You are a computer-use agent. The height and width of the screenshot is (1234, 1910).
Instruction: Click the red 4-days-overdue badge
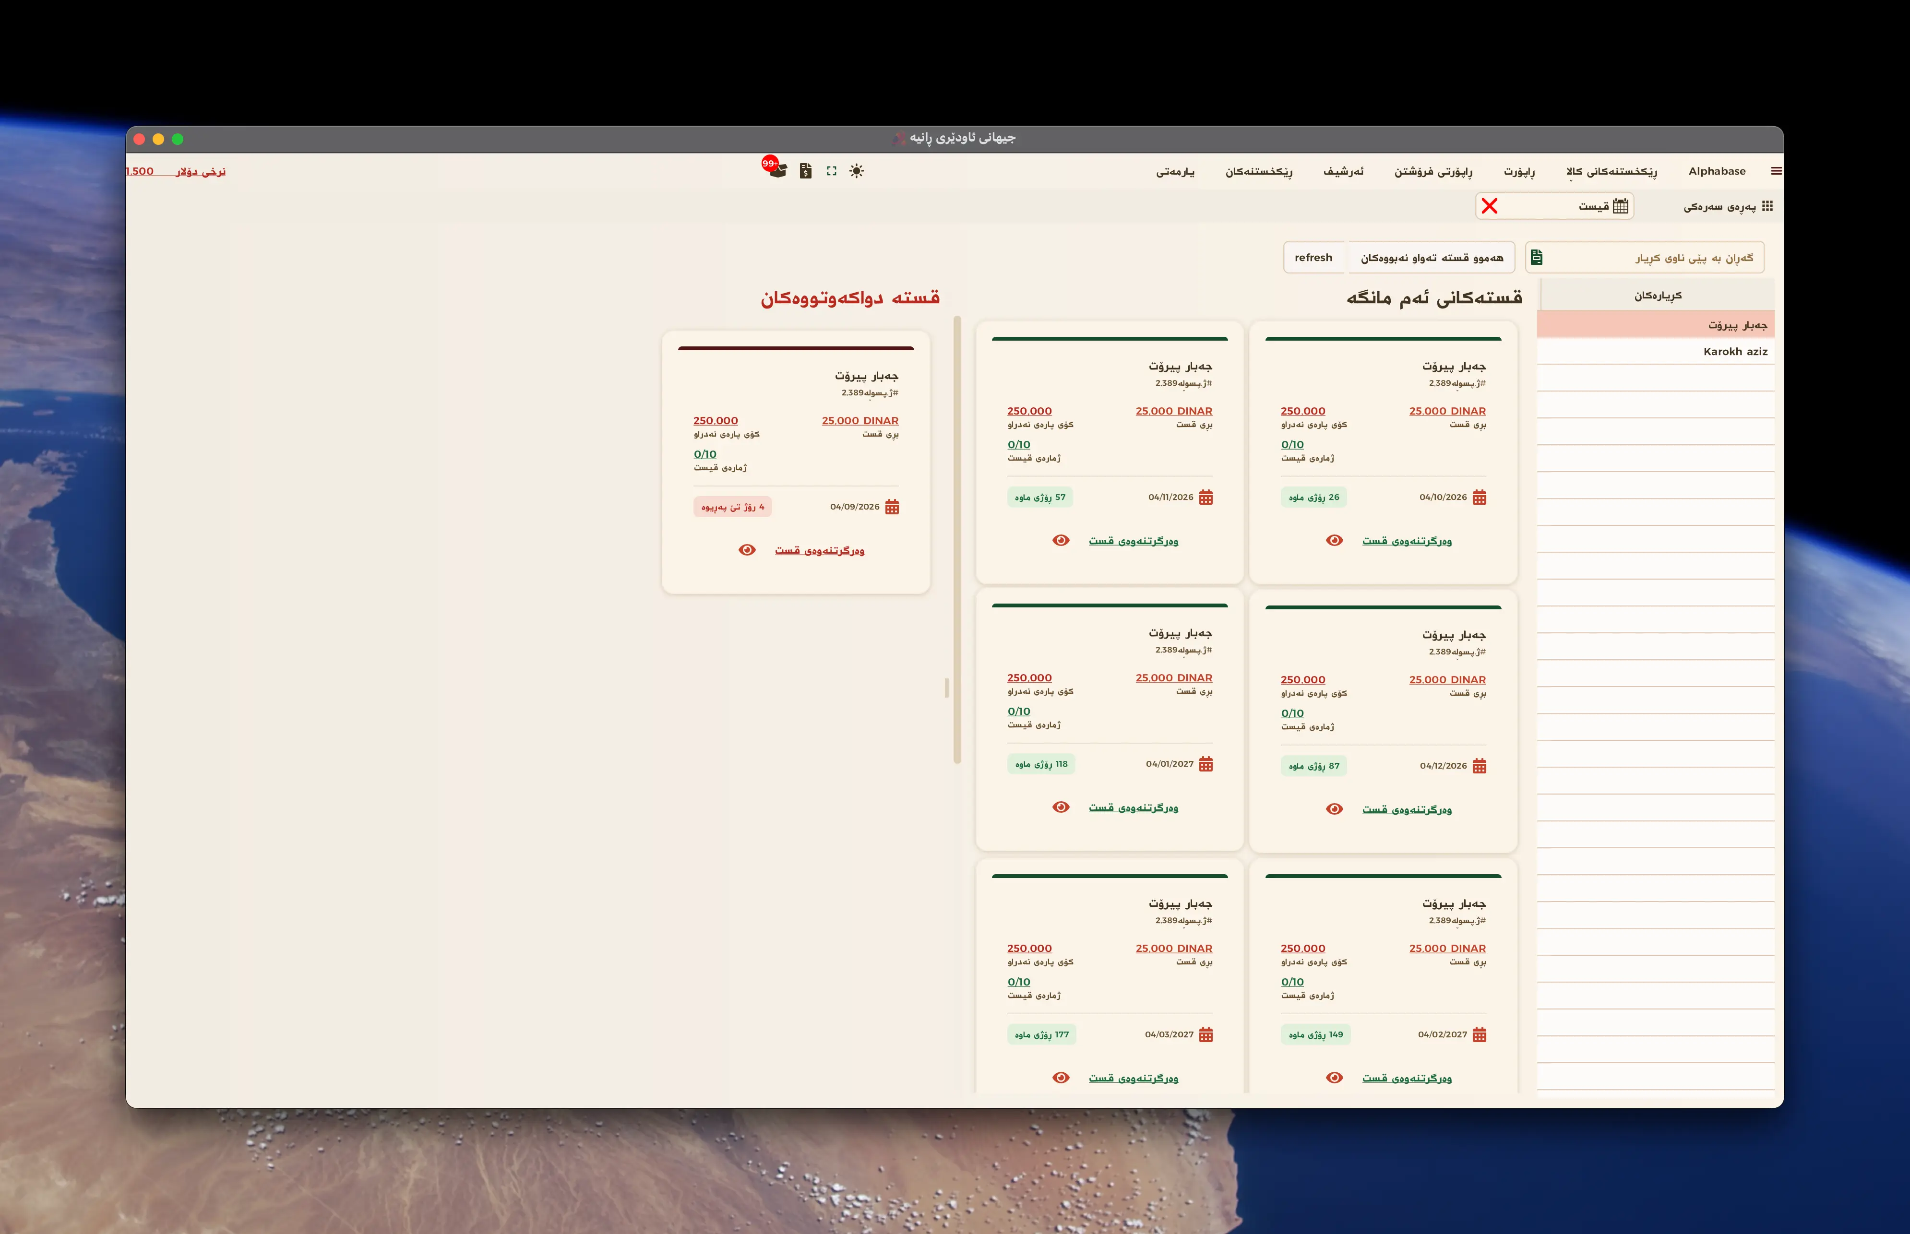click(x=733, y=507)
